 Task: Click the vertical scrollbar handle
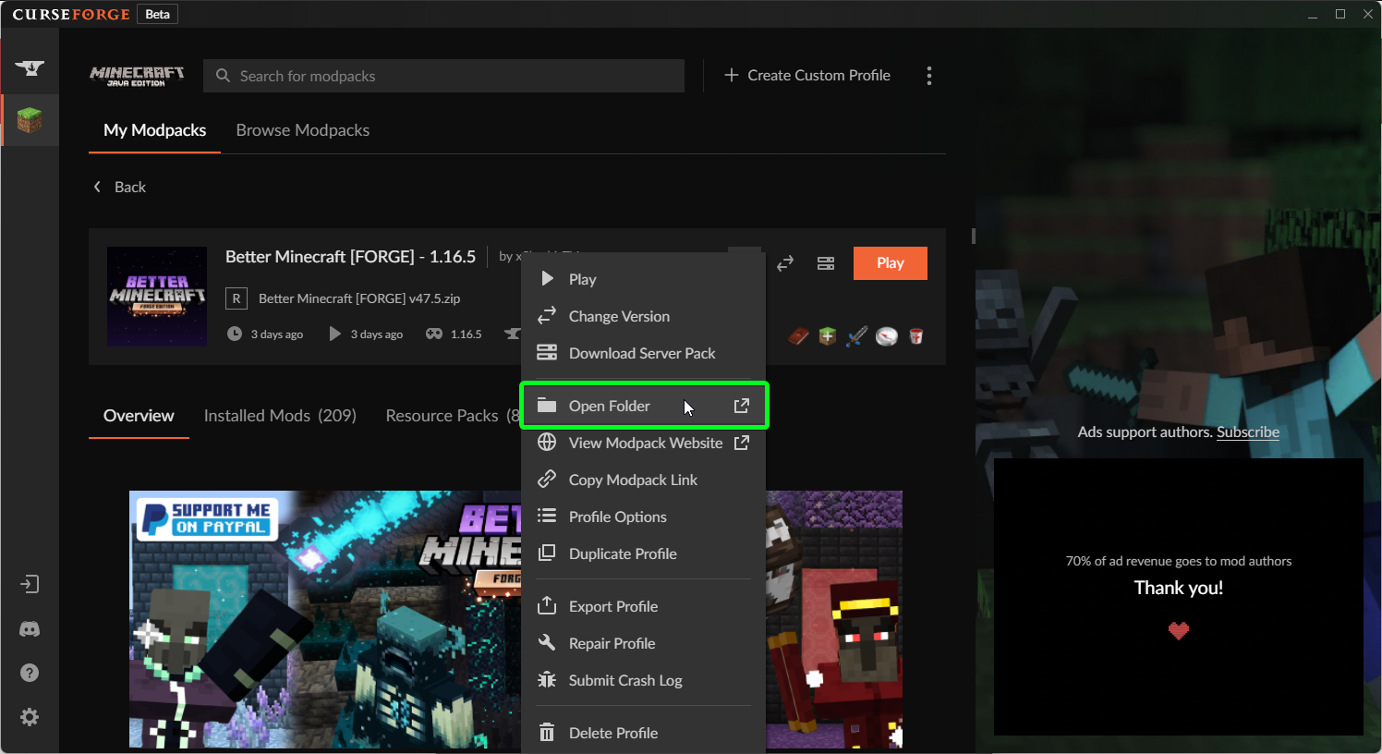pos(974,237)
